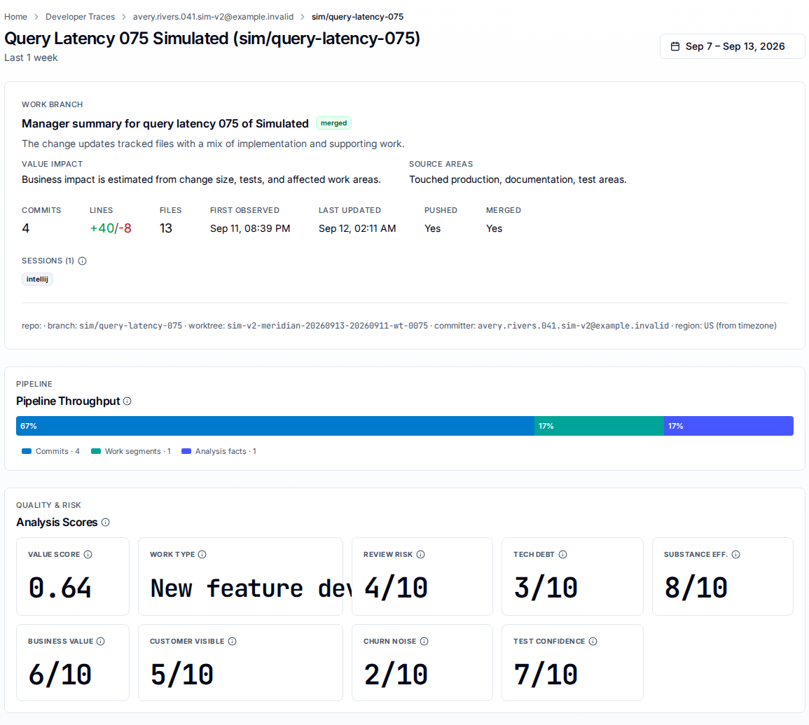809x725 pixels.
Task: Click the 6/10 business value score
Action: click(x=60, y=675)
